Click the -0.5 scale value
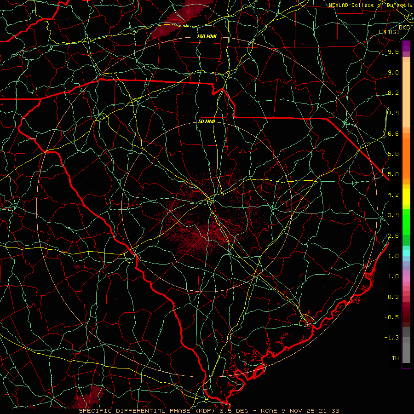This screenshot has height=414, width=414. [391, 317]
